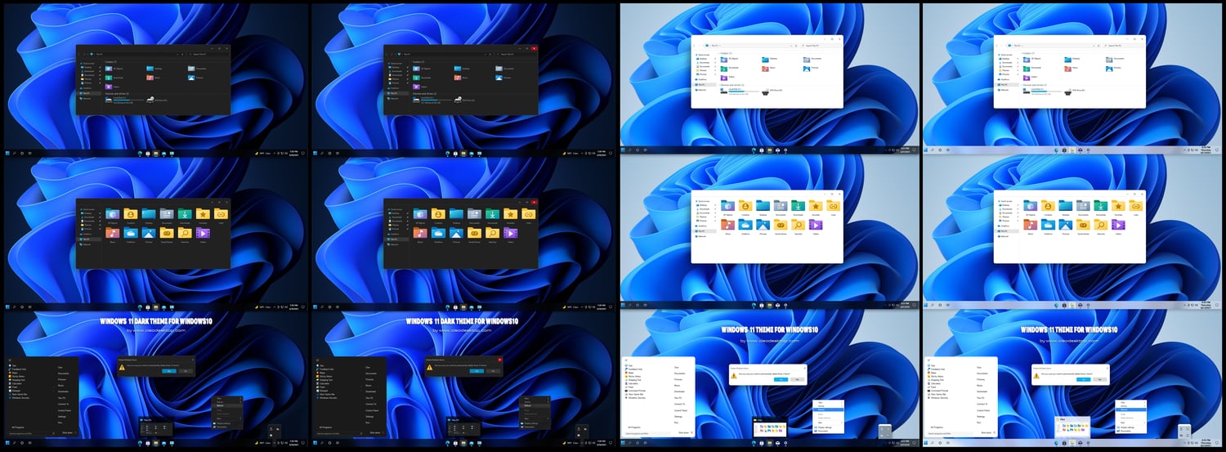1226x452 pixels.
Task: Choose Settings in light-taskbar preview start menu
Action: coord(979,417)
